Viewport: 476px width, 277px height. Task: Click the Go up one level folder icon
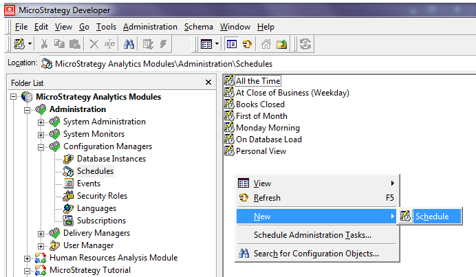click(281, 44)
